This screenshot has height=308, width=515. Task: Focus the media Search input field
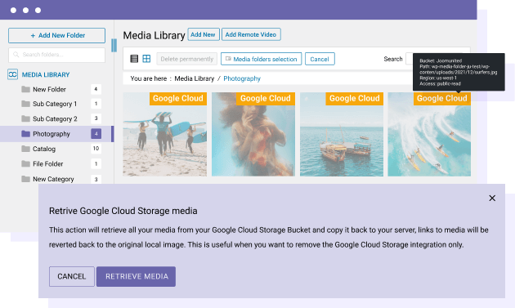[x=409, y=59]
